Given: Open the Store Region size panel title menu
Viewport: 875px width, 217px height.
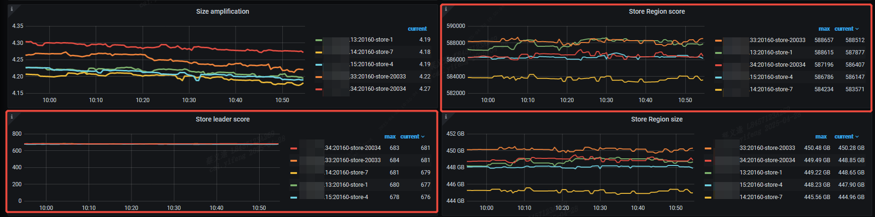Looking at the screenshot, I should (657, 119).
